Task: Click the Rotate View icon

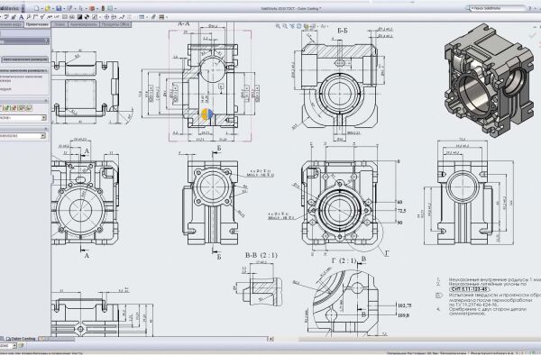Action: click(x=299, y=26)
